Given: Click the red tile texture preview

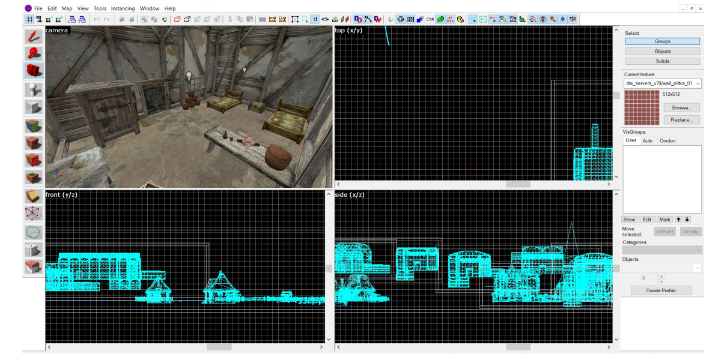Looking at the screenshot, I should 642,108.
